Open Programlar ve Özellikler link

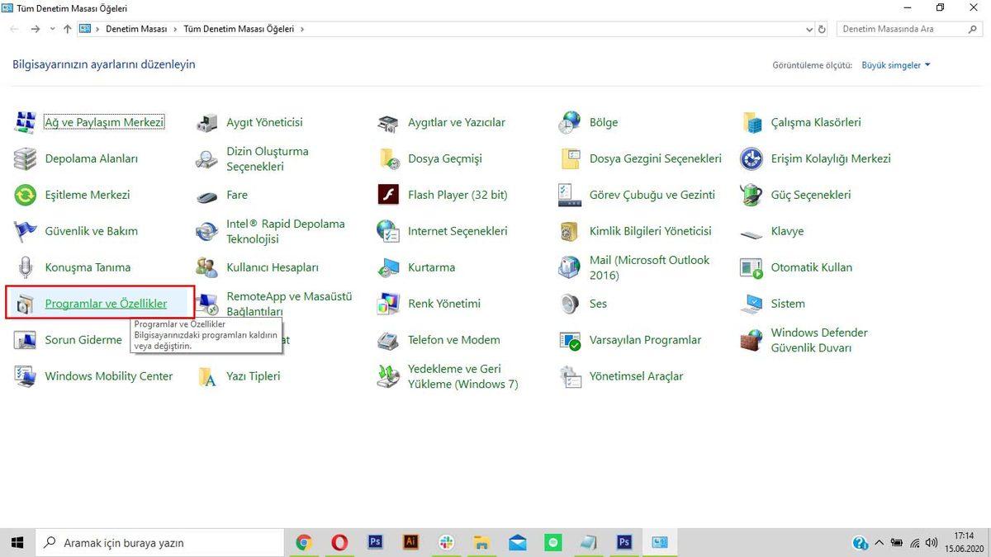(x=106, y=304)
